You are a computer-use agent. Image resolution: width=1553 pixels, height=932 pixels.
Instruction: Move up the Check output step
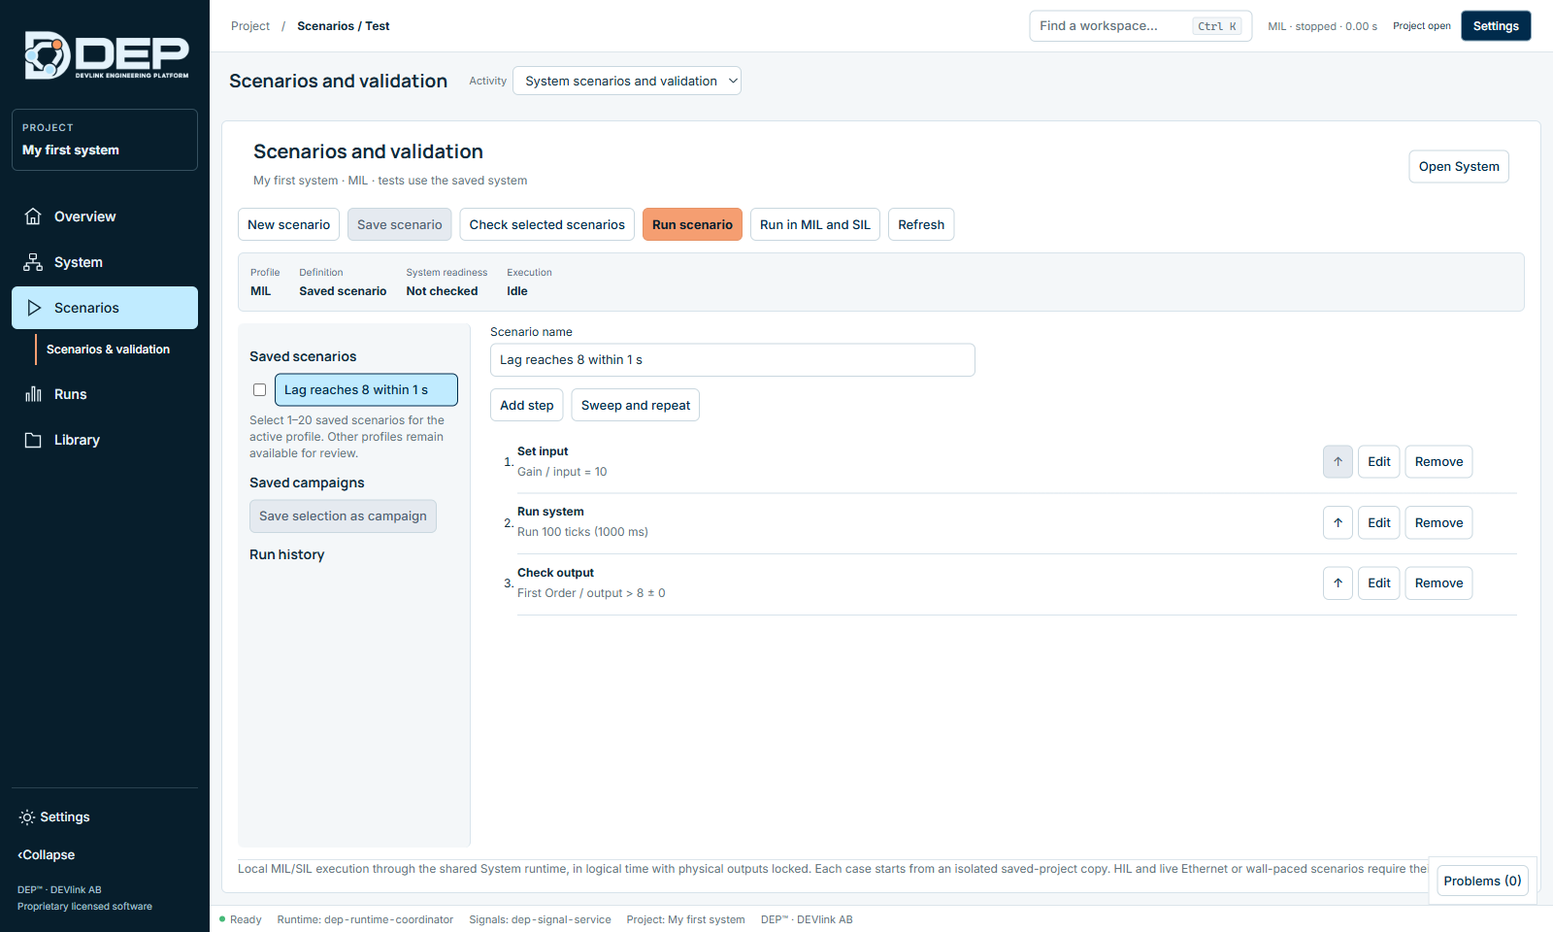coord(1338,583)
